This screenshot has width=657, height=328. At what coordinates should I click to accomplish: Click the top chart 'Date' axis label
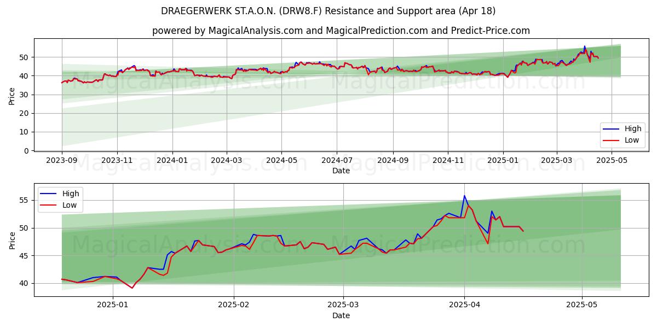coord(341,171)
